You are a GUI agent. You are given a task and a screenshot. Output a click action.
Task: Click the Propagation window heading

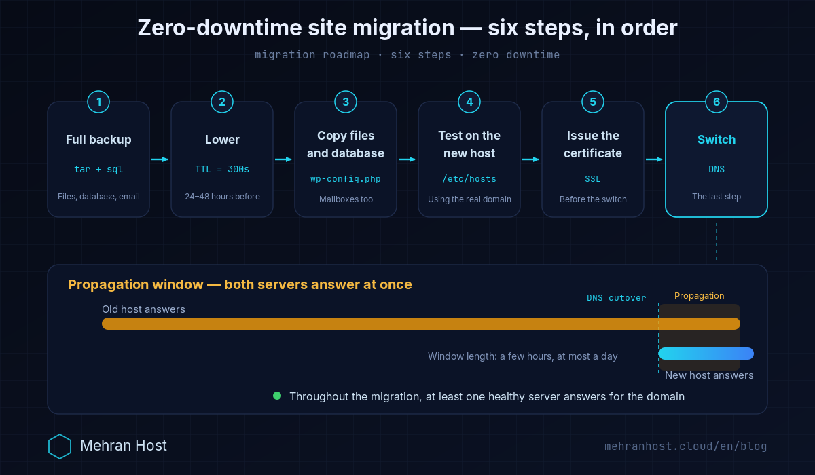pyautogui.click(x=240, y=284)
